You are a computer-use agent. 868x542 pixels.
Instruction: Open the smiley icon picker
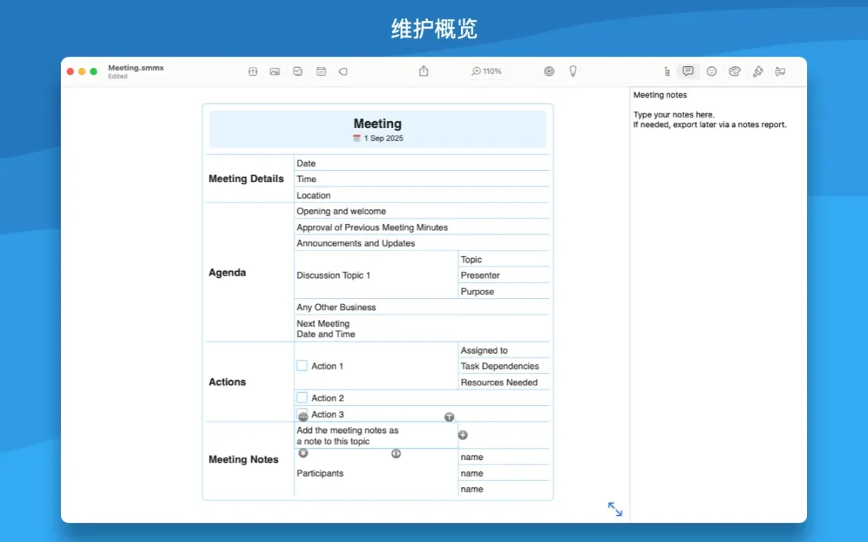coord(712,72)
